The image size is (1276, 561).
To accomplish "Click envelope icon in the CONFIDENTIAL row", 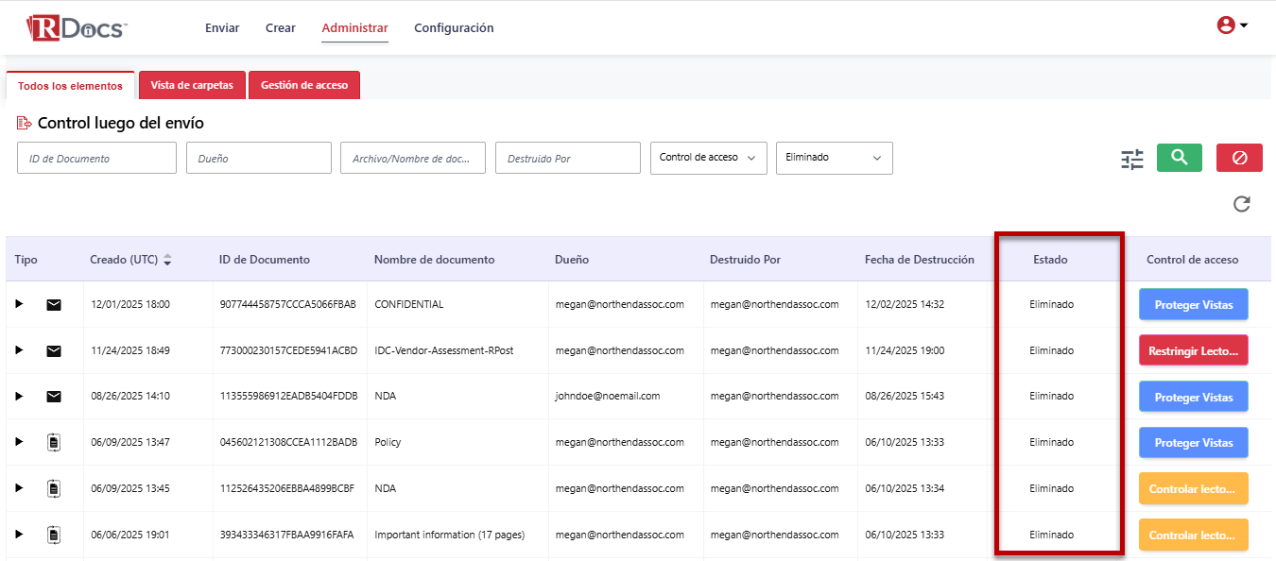I will click(x=54, y=304).
